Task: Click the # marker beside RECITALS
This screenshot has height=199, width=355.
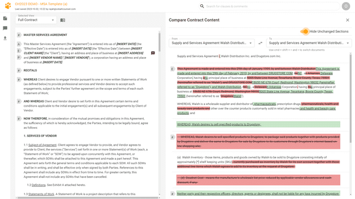Action: 19,70
